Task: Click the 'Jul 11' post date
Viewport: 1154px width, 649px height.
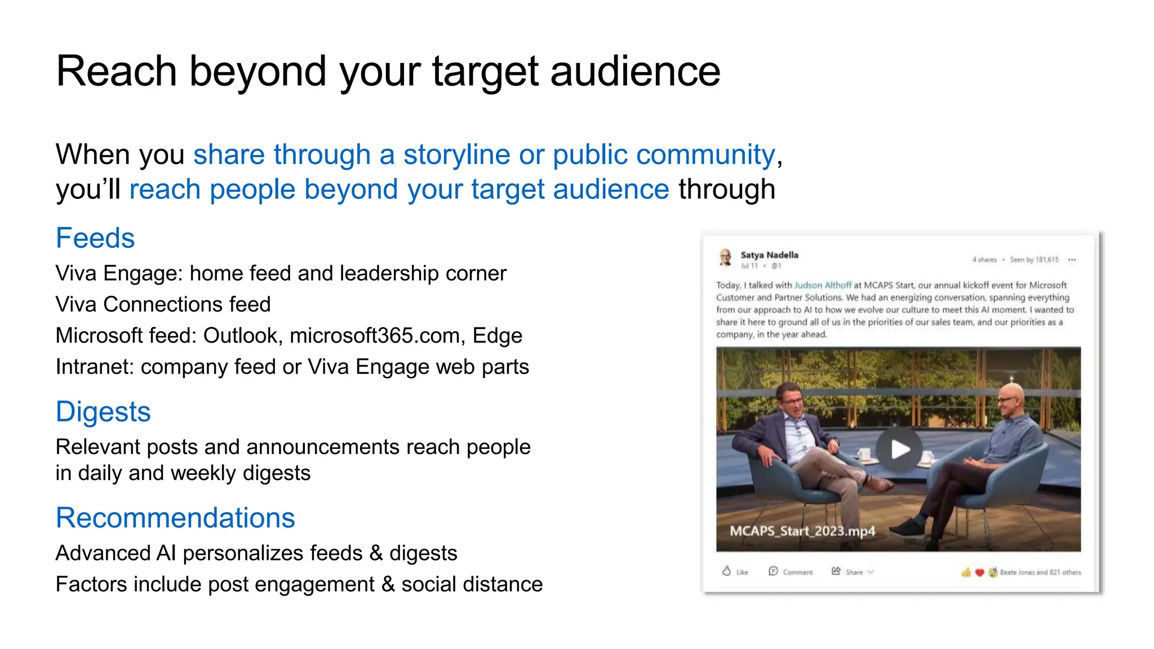Action: (749, 266)
